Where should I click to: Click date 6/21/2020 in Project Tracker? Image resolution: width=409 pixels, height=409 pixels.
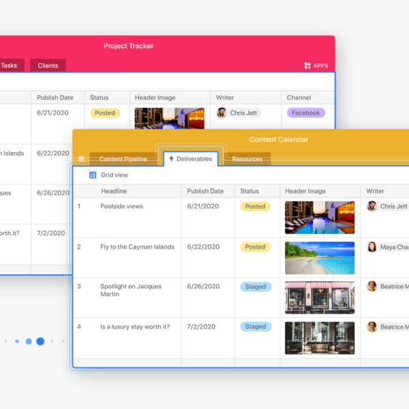coord(52,112)
